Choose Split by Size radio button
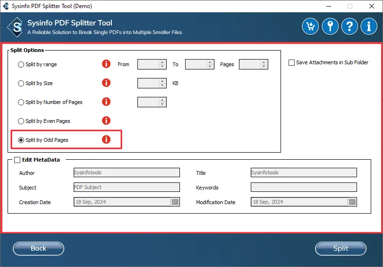 click(21, 83)
